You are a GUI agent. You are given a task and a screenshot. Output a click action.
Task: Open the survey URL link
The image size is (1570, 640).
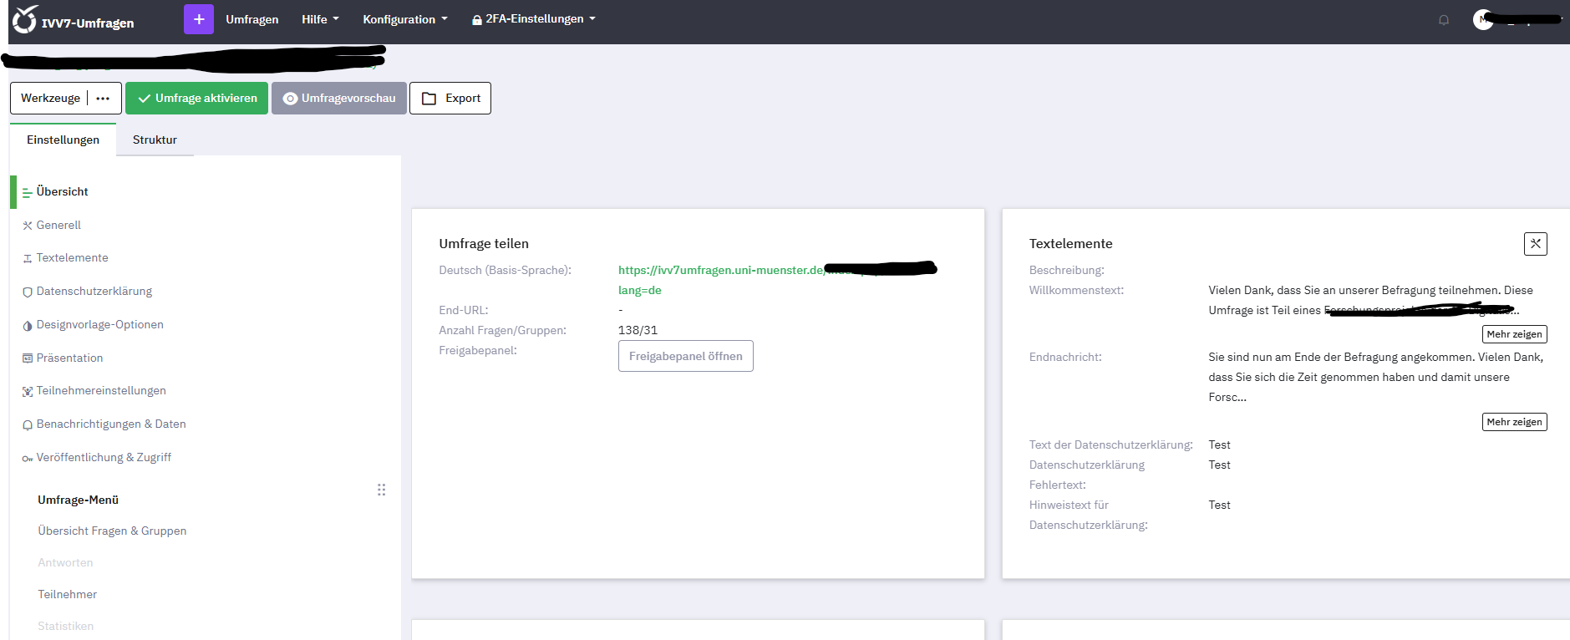coord(720,270)
